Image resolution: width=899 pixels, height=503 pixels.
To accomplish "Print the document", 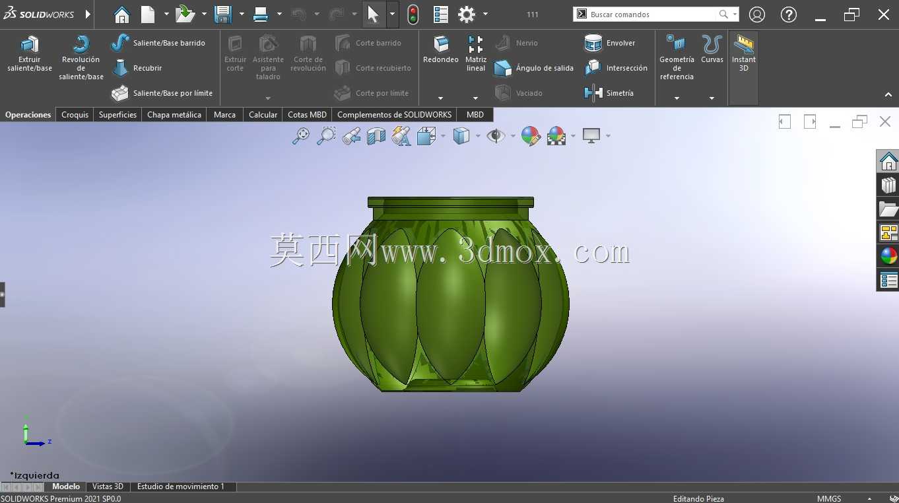I will pyautogui.click(x=261, y=15).
